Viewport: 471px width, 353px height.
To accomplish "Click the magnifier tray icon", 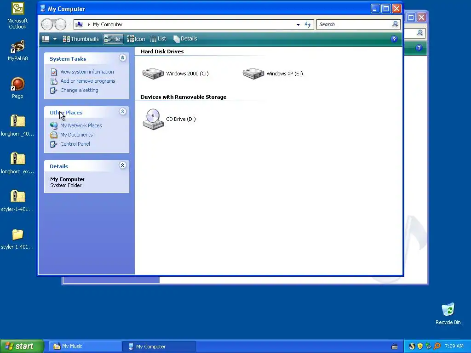I will 437,347.
